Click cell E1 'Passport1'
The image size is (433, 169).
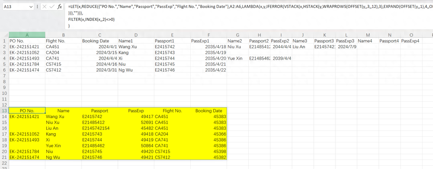coord(172,41)
